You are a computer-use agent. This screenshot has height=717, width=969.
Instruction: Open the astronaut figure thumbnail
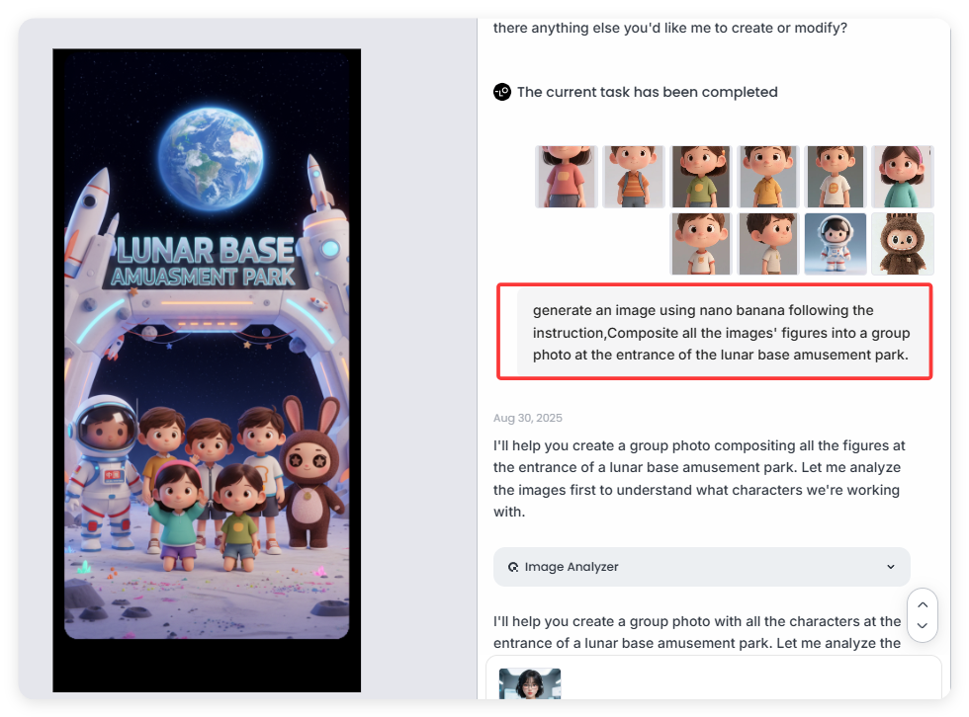[x=836, y=244]
